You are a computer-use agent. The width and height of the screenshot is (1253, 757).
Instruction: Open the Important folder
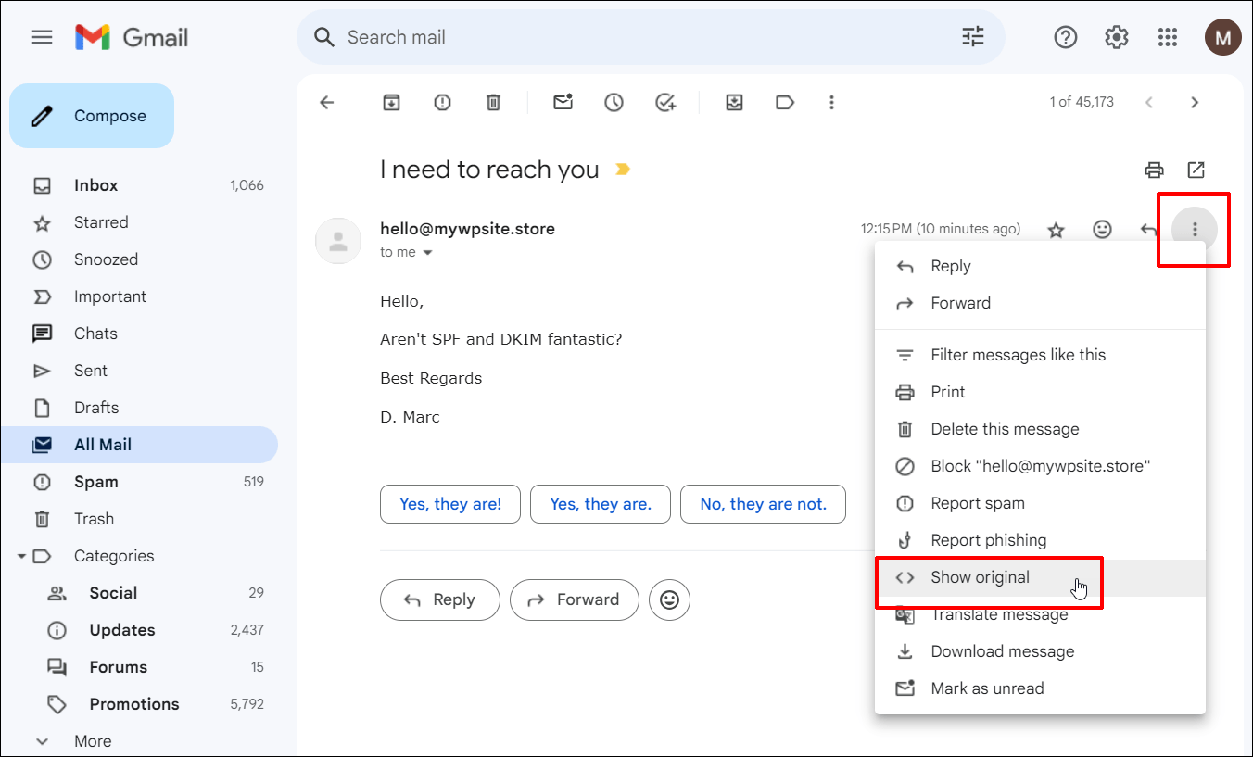coord(139,296)
